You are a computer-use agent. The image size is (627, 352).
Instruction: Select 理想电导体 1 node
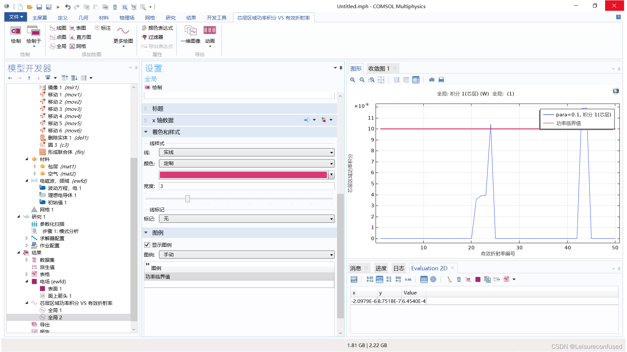[x=62, y=195]
